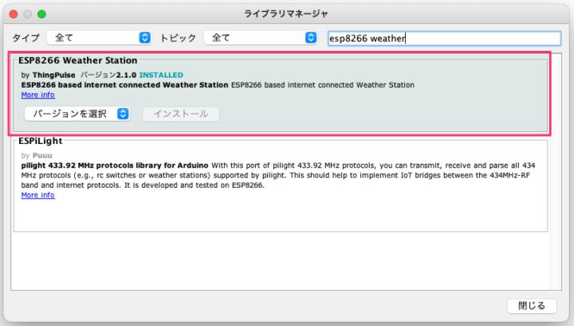Open the タイプ dropdown set to 全て
The width and height of the screenshot is (574, 326).
coord(99,37)
